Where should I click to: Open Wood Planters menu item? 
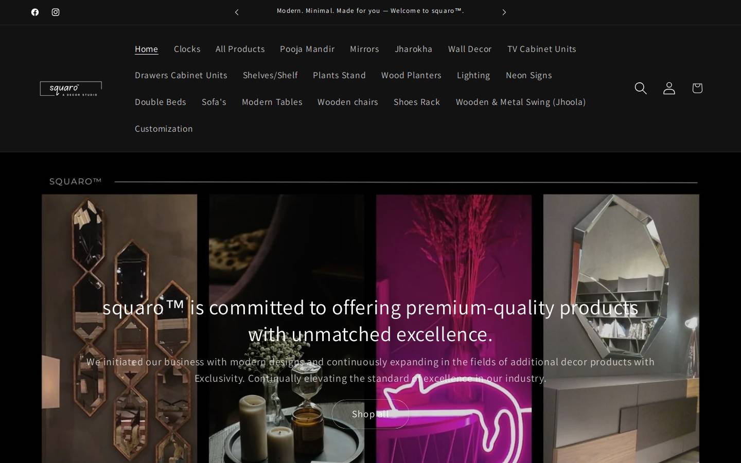[411, 75]
